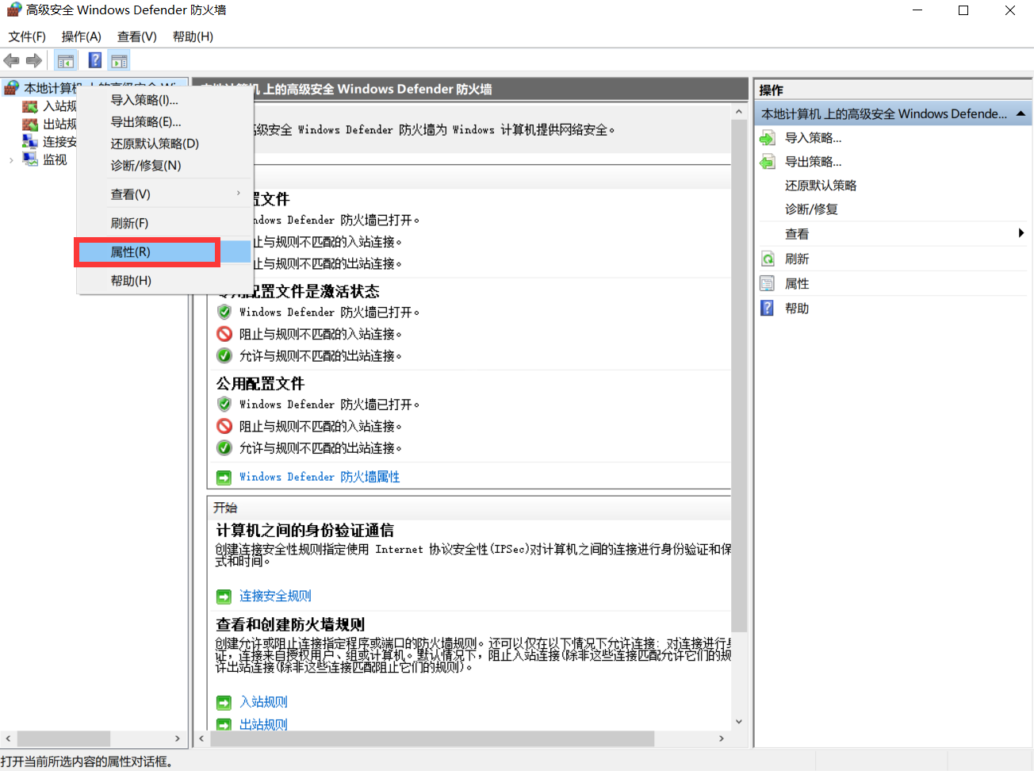The image size is (1034, 771).
Task: Click 导入策略... text in Actions pane
Action: point(813,138)
